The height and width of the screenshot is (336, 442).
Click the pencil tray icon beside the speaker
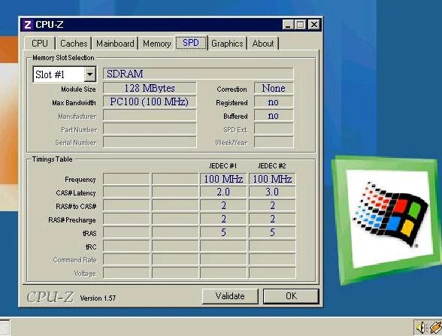(x=435, y=328)
